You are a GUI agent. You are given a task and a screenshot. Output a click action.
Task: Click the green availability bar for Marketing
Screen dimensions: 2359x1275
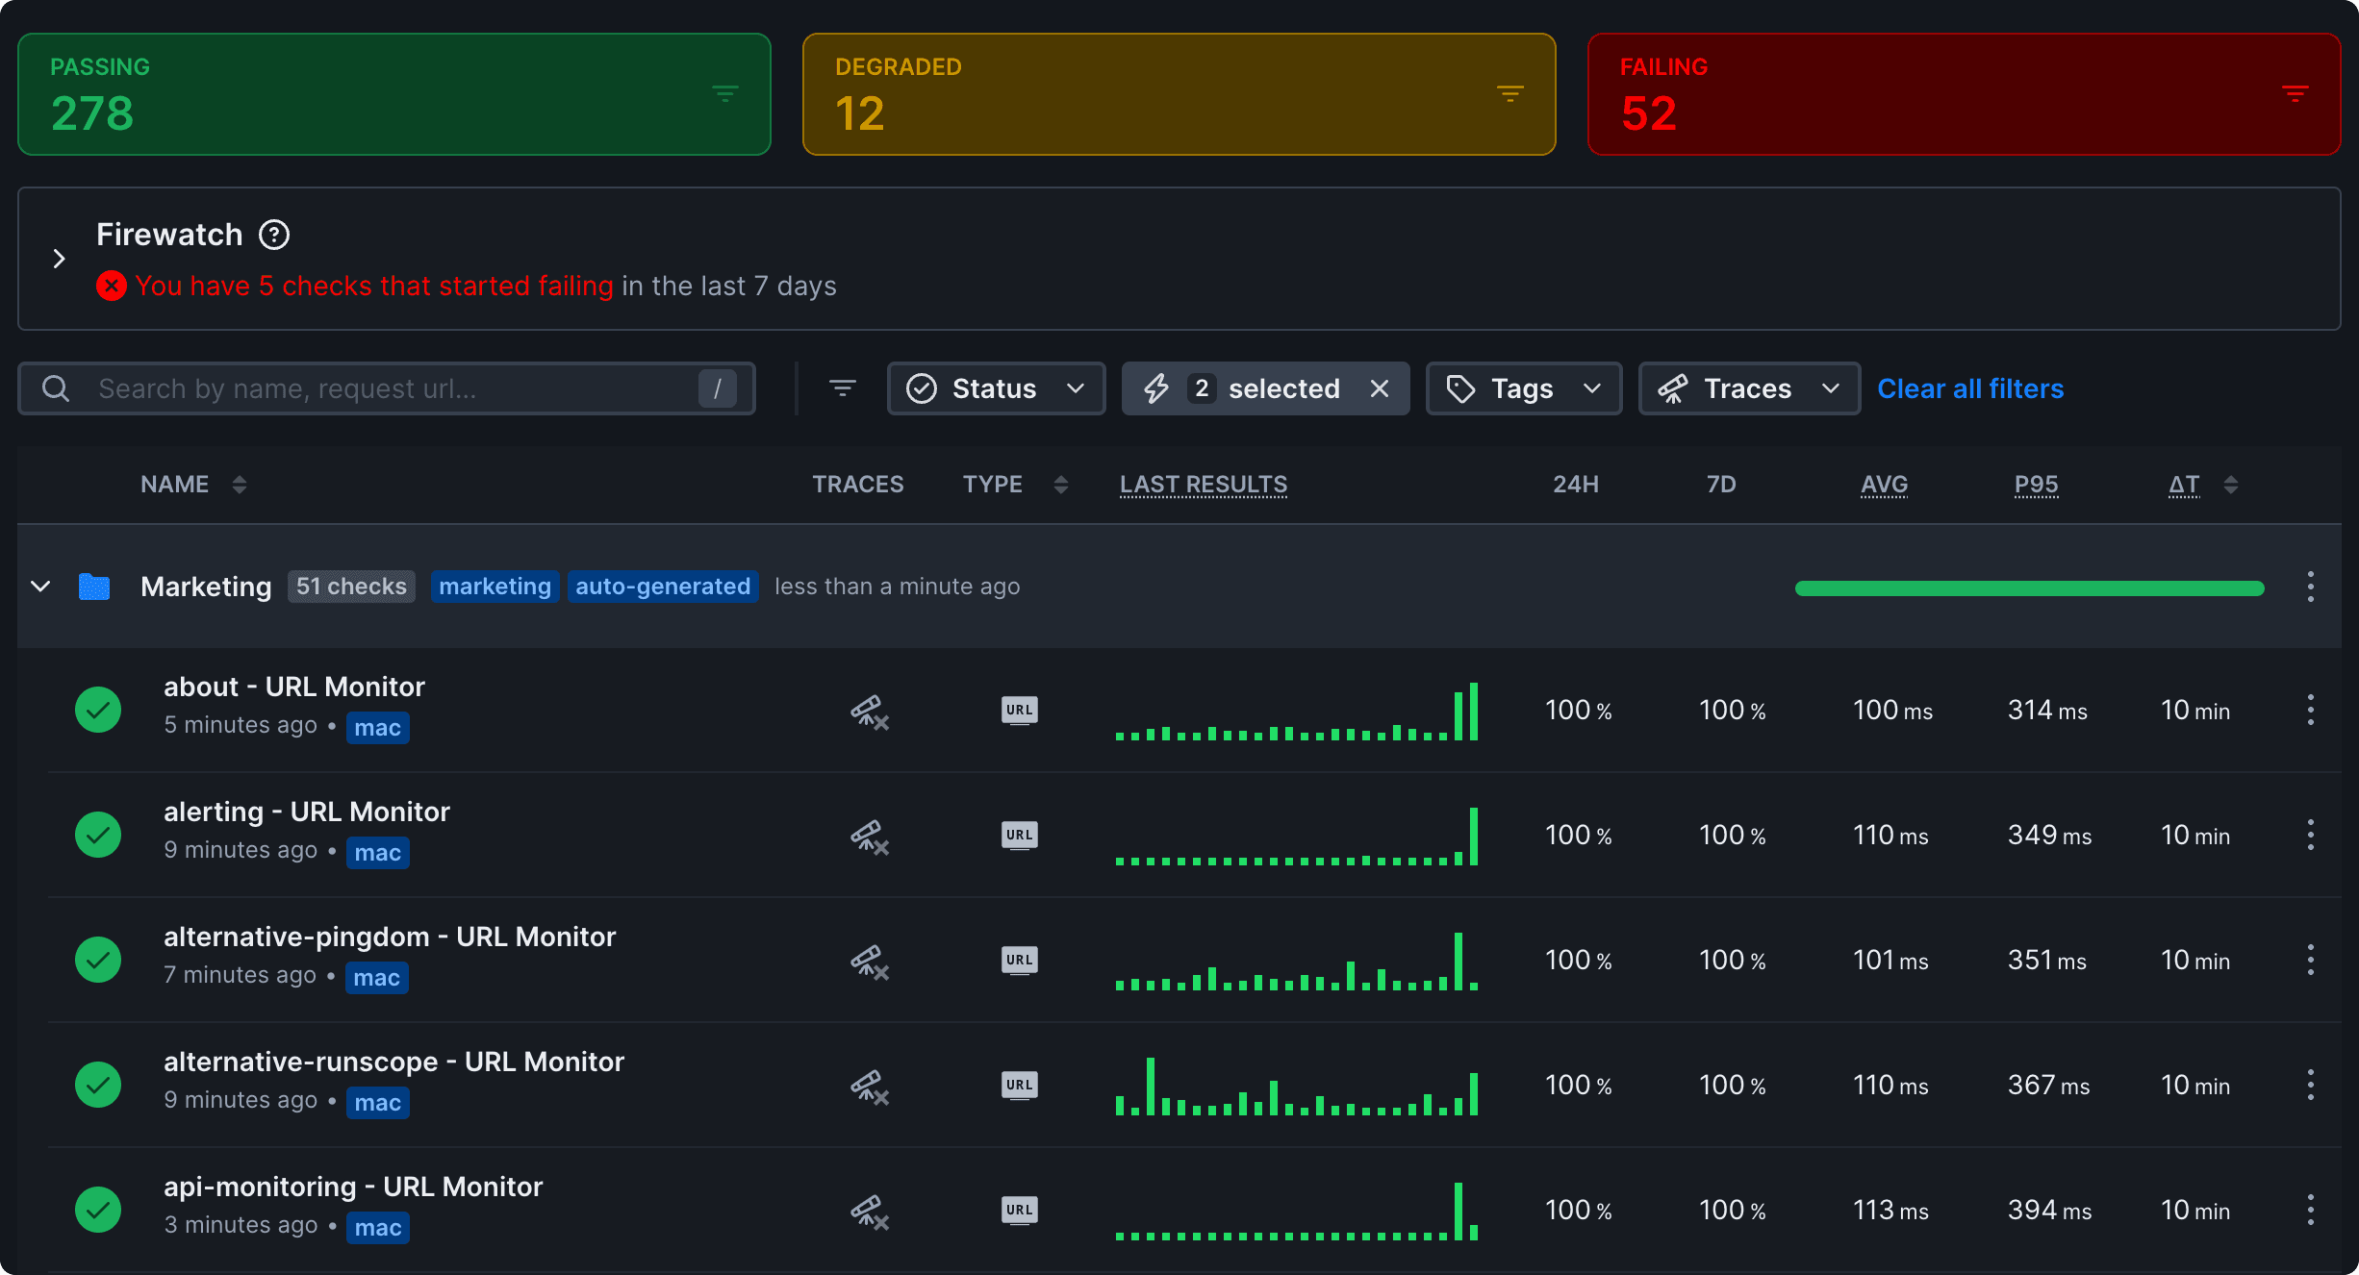2030,587
